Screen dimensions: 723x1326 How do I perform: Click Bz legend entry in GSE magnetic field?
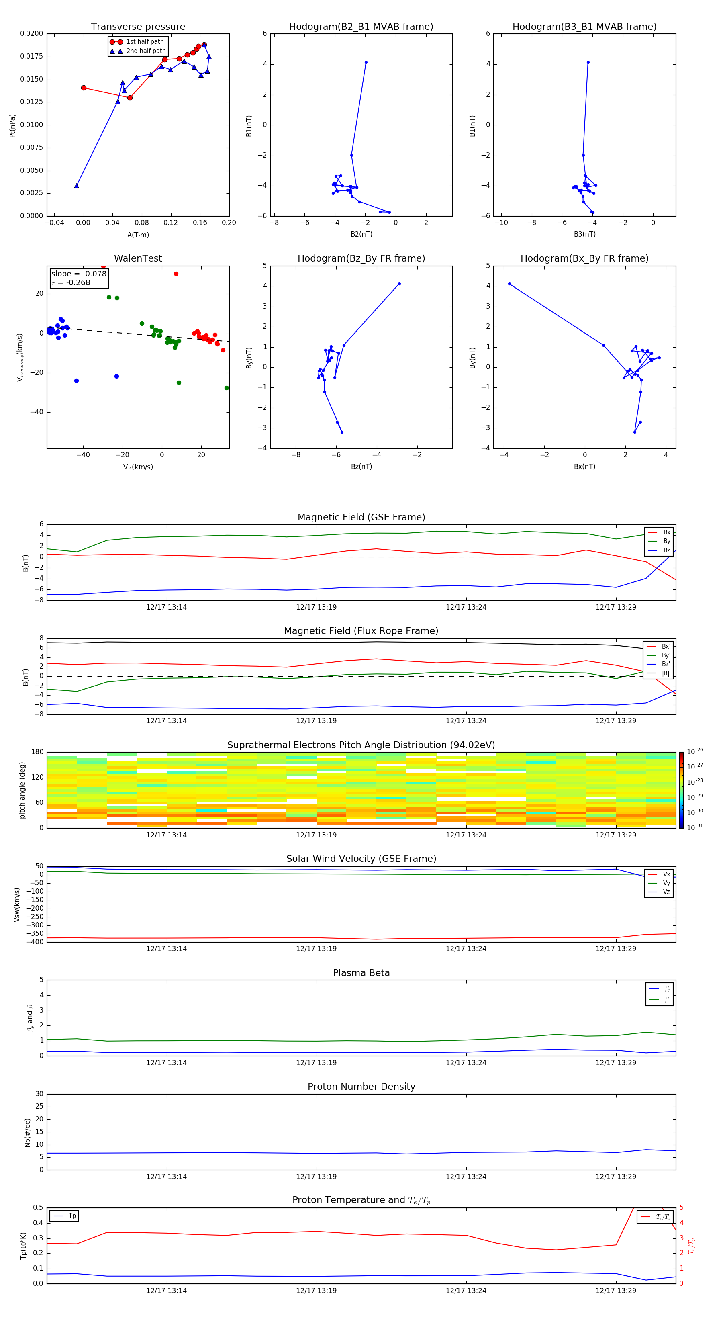(659, 550)
